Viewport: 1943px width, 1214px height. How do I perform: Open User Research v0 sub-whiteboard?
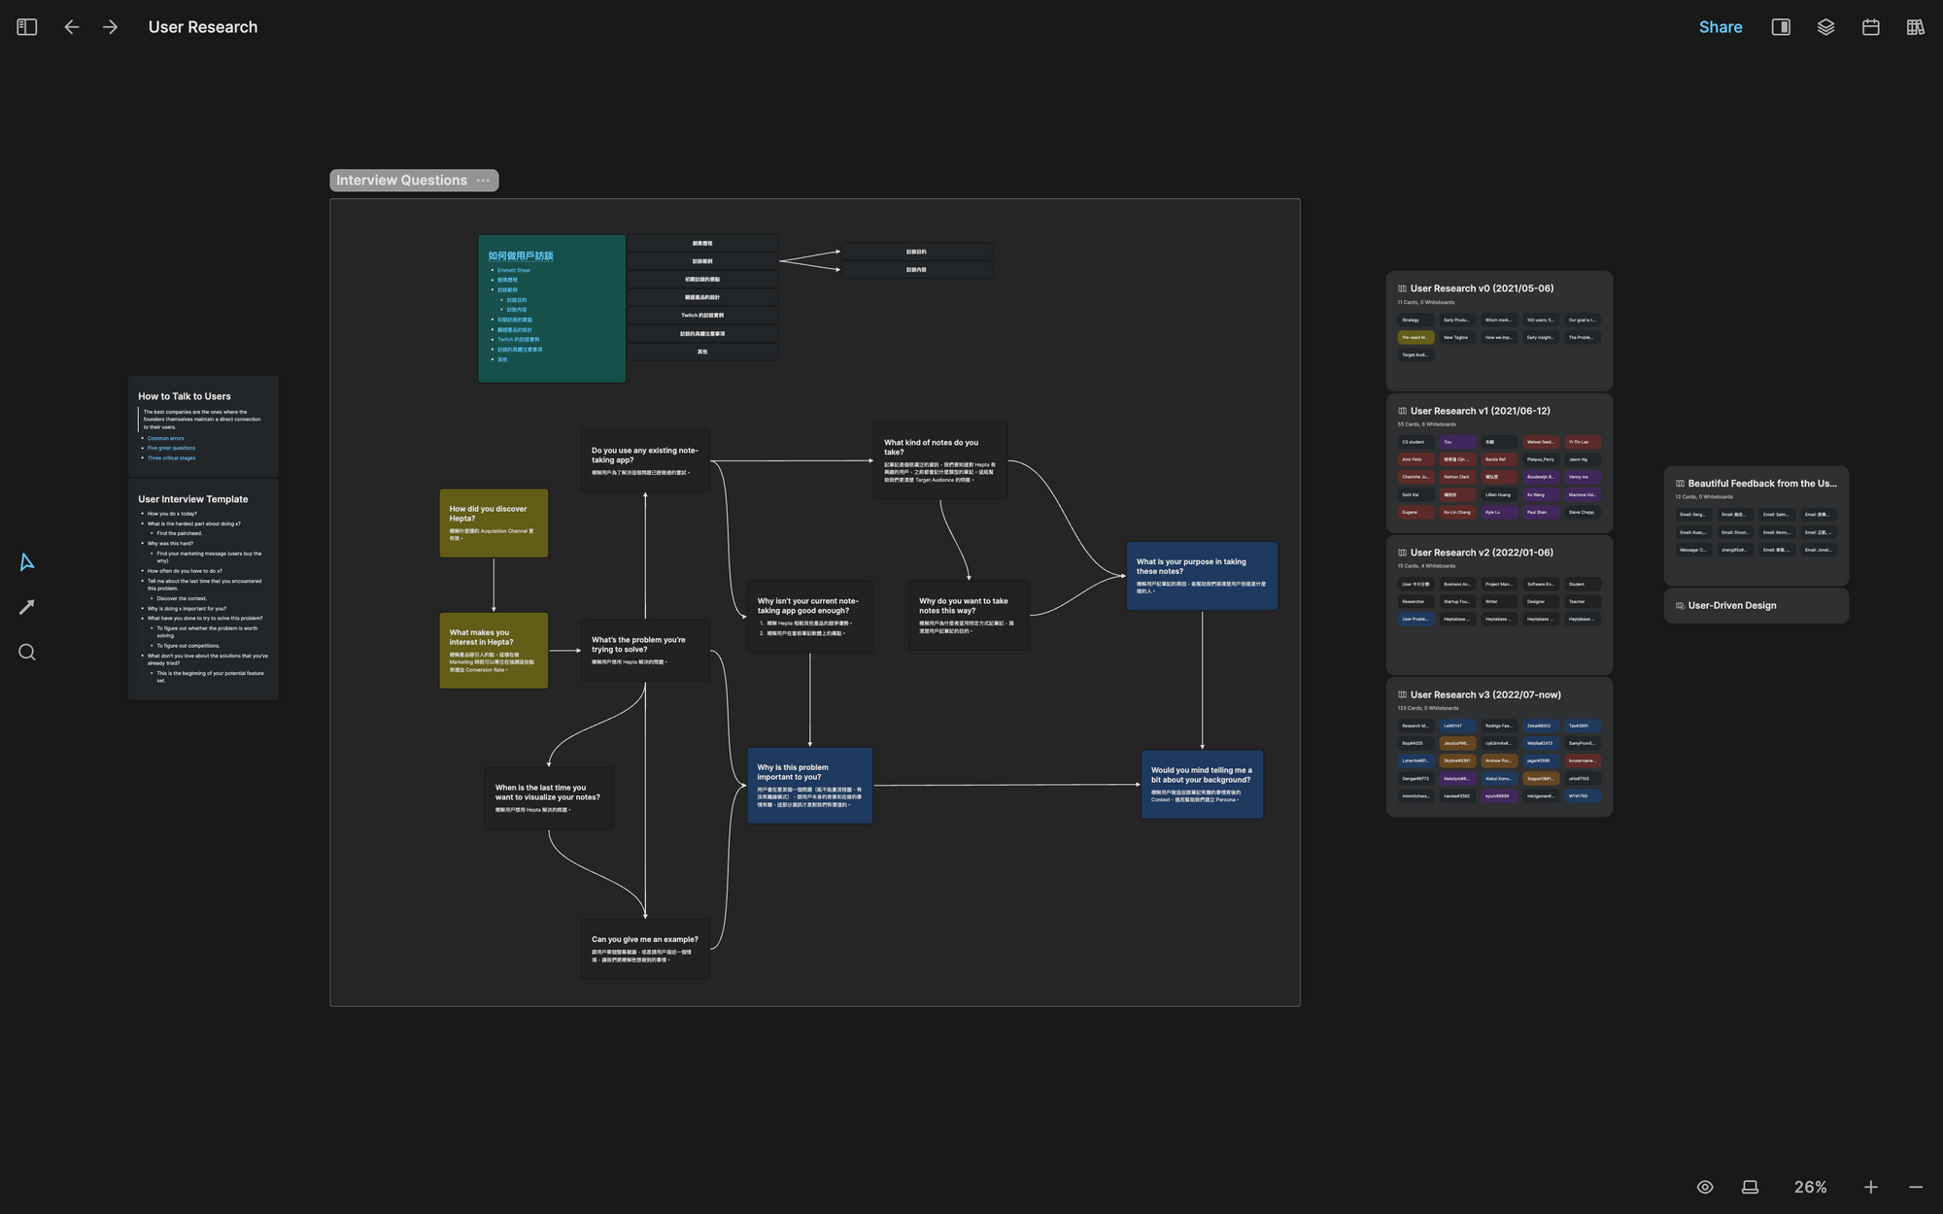pyautogui.click(x=1481, y=288)
